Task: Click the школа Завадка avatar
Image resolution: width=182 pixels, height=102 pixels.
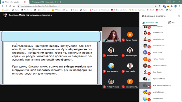Action: [145, 92]
